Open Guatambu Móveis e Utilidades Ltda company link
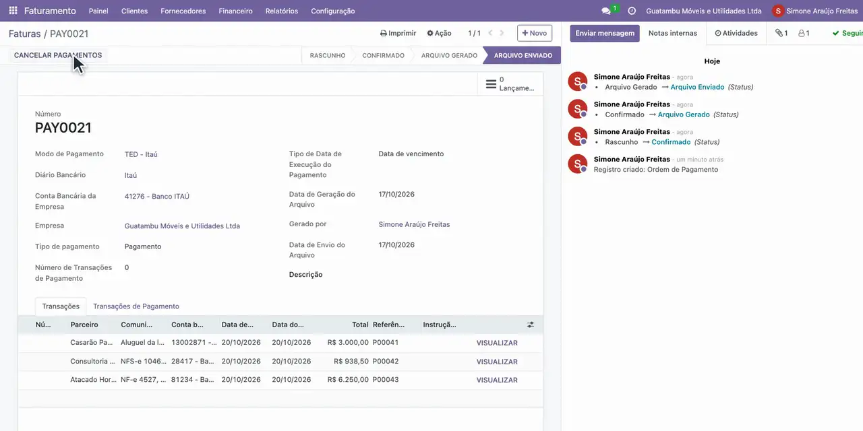 (x=182, y=226)
